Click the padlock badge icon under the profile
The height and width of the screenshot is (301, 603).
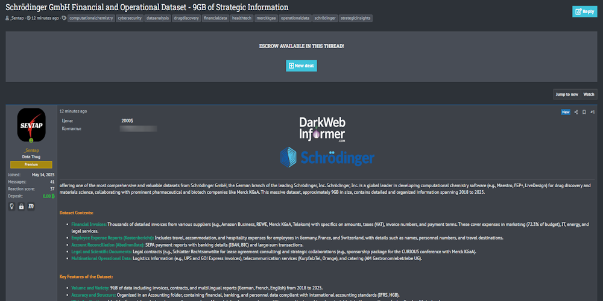click(21, 206)
